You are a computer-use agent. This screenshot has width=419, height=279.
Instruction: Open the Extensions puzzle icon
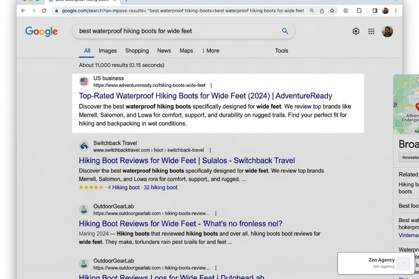359,11
